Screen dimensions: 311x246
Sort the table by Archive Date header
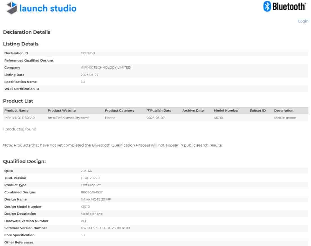193,110
